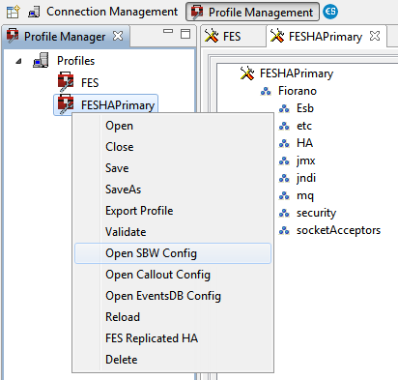Close the Profile Manager view tab

point(118,36)
